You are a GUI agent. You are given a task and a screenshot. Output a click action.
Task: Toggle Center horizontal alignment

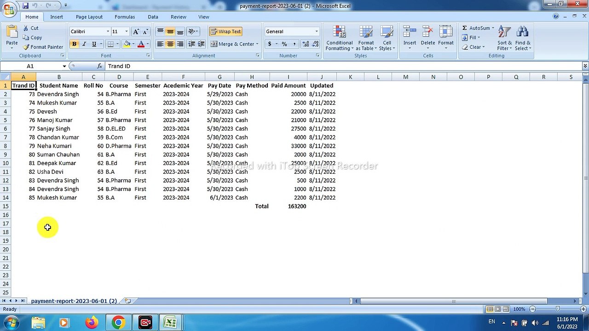tap(170, 44)
